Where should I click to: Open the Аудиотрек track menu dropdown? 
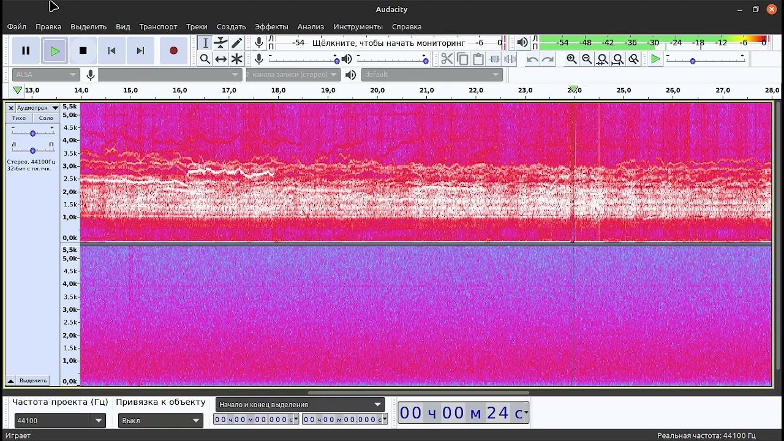(x=36, y=108)
